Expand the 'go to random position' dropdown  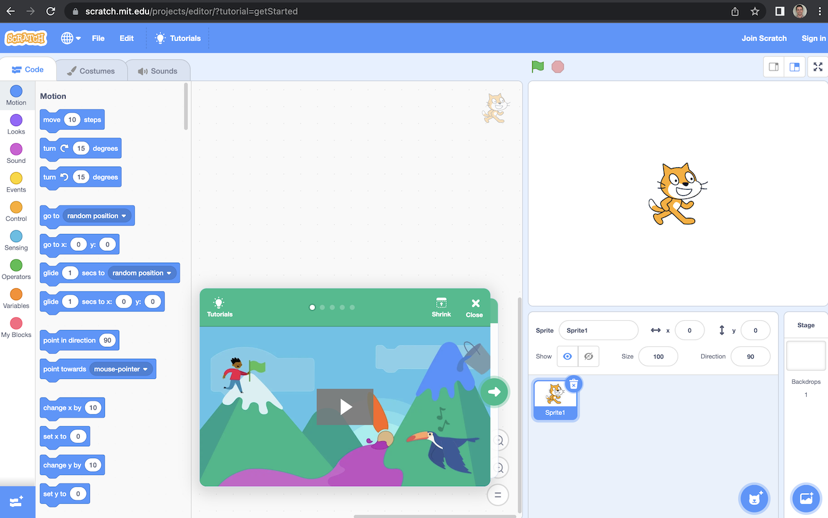coord(124,216)
